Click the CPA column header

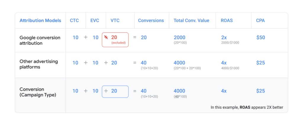[260, 21]
